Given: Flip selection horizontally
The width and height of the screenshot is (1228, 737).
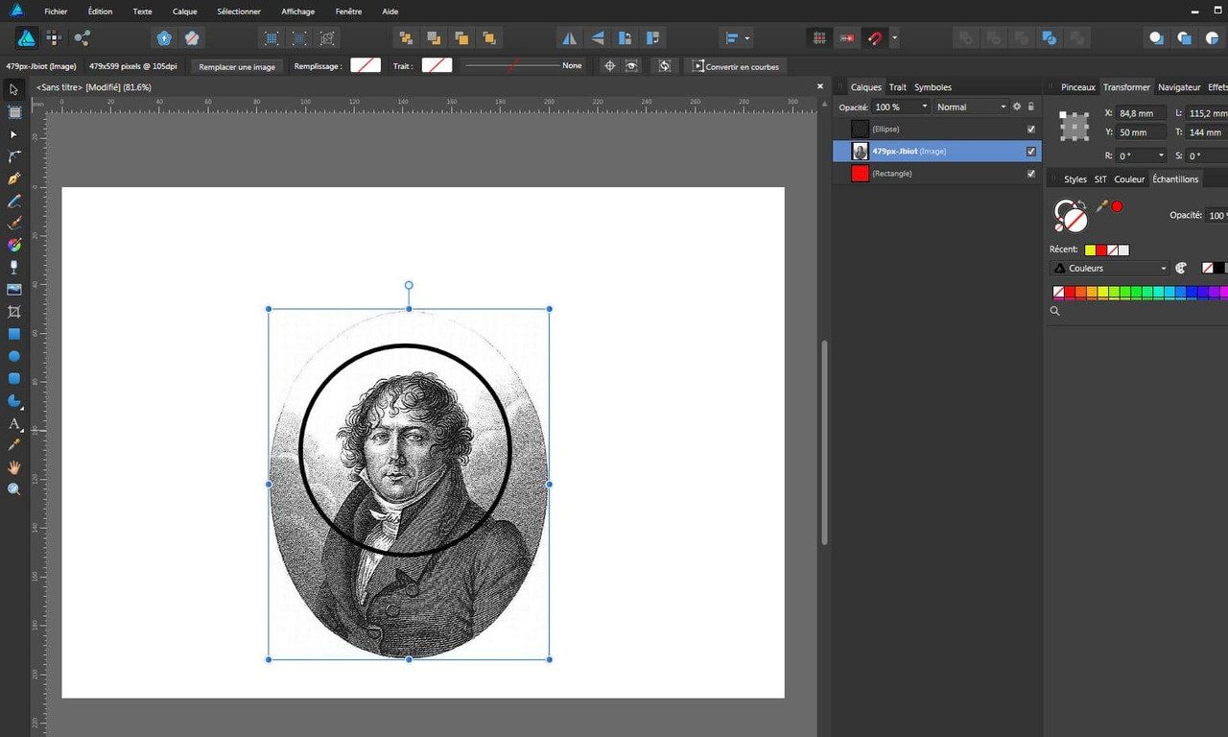Looking at the screenshot, I should [569, 38].
